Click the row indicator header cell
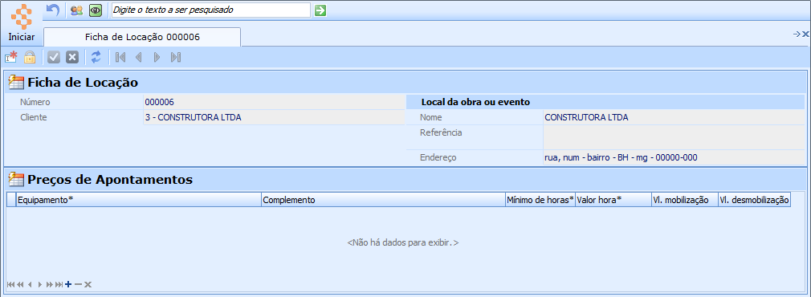811x297 pixels. tap(11, 200)
